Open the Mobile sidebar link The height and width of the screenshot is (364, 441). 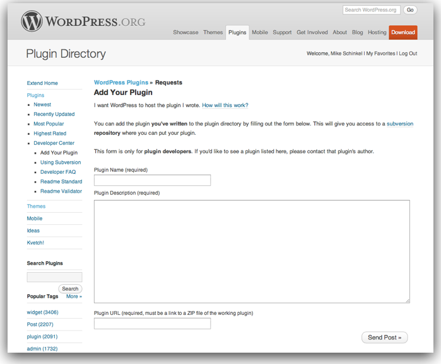[x=34, y=219]
